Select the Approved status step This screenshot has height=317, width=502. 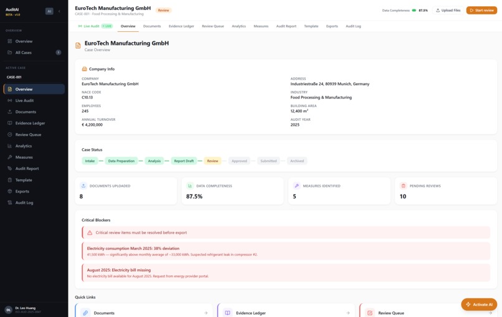(x=239, y=161)
